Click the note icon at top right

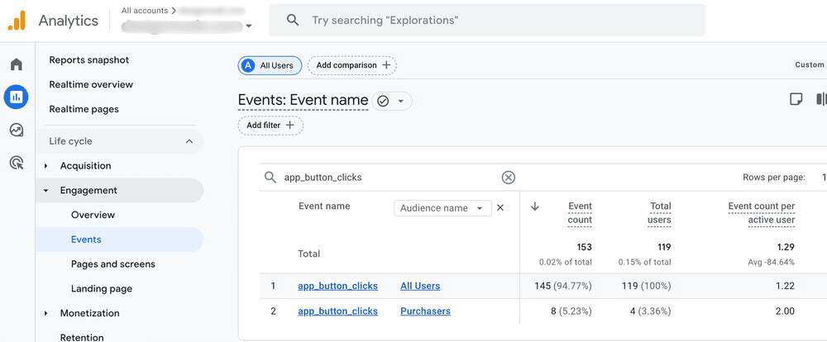click(796, 99)
